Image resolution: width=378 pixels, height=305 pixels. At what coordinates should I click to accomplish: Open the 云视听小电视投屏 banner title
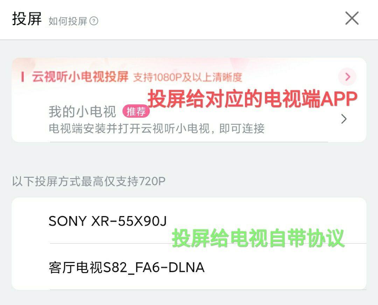pos(80,77)
